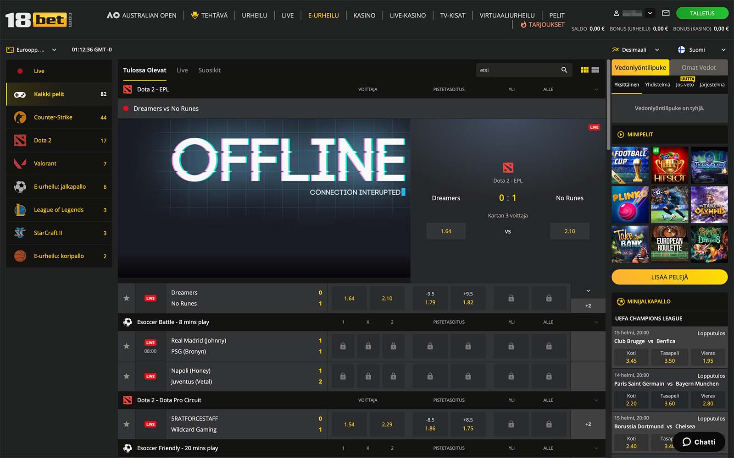Screen dimensions: 734x458
Task: Switch to list view layout icon
Action: point(595,70)
